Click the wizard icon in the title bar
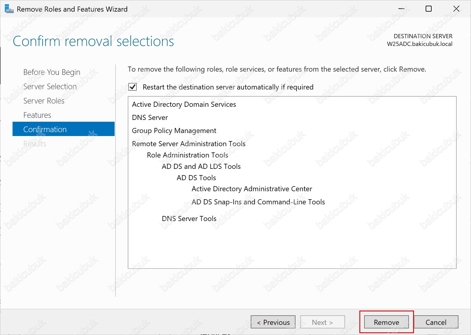This screenshot has width=471, height=335. point(9,9)
